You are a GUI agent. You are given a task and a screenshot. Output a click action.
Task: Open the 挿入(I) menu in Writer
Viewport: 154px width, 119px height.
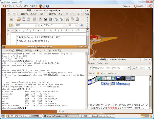click(x=43, y=14)
